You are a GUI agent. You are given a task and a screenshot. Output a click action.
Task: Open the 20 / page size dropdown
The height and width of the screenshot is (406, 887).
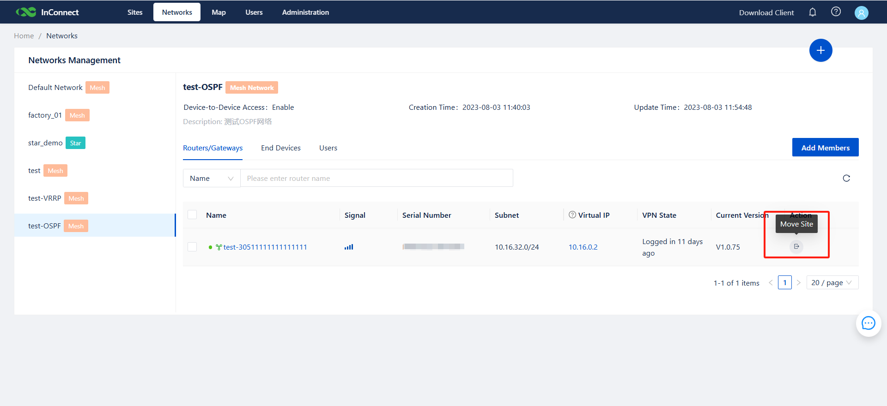(832, 282)
